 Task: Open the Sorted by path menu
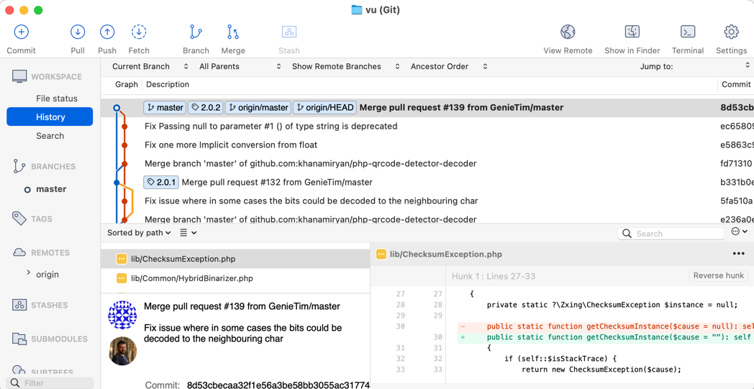(139, 233)
